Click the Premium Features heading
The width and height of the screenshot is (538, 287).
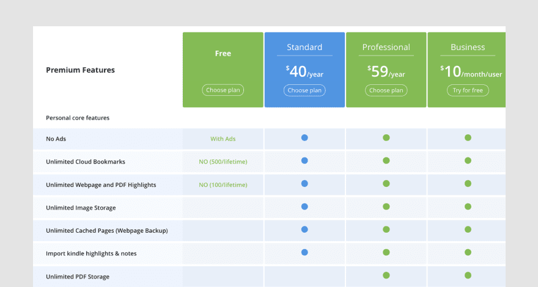tap(80, 70)
